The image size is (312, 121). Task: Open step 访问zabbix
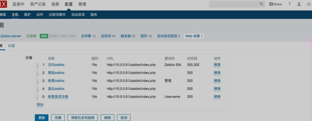click(x=56, y=65)
